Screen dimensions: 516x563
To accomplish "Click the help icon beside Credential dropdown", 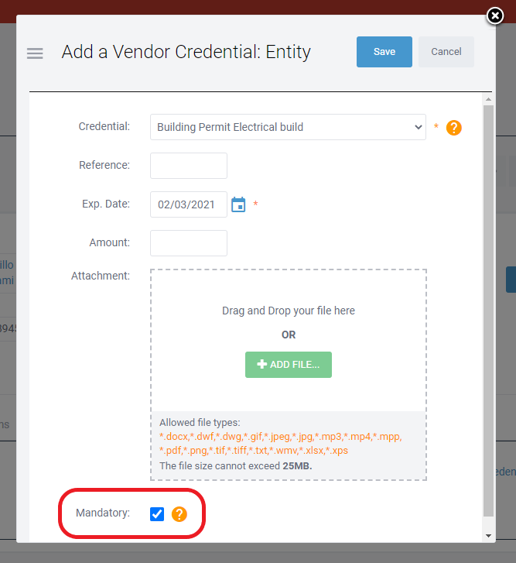I will (454, 128).
